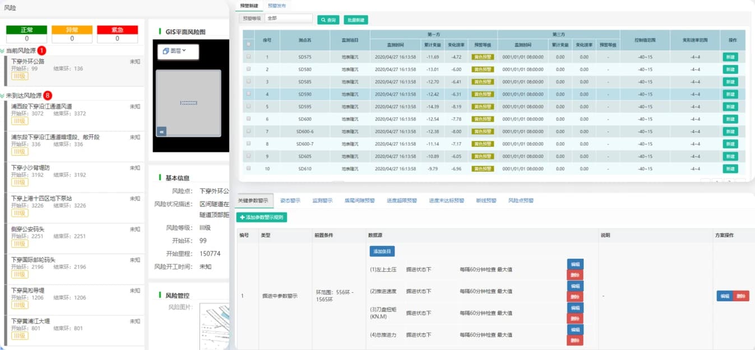Open the 图层 layers dropdown on map
The width and height of the screenshot is (755, 350).
click(x=178, y=51)
